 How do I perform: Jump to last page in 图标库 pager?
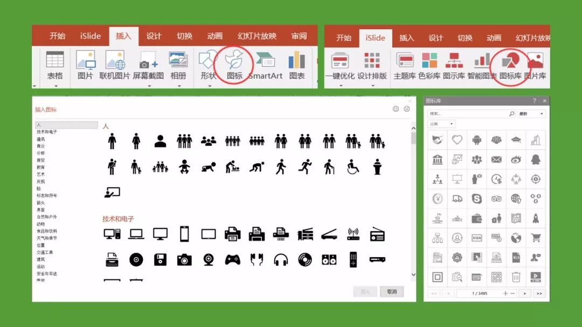pos(539,293)
